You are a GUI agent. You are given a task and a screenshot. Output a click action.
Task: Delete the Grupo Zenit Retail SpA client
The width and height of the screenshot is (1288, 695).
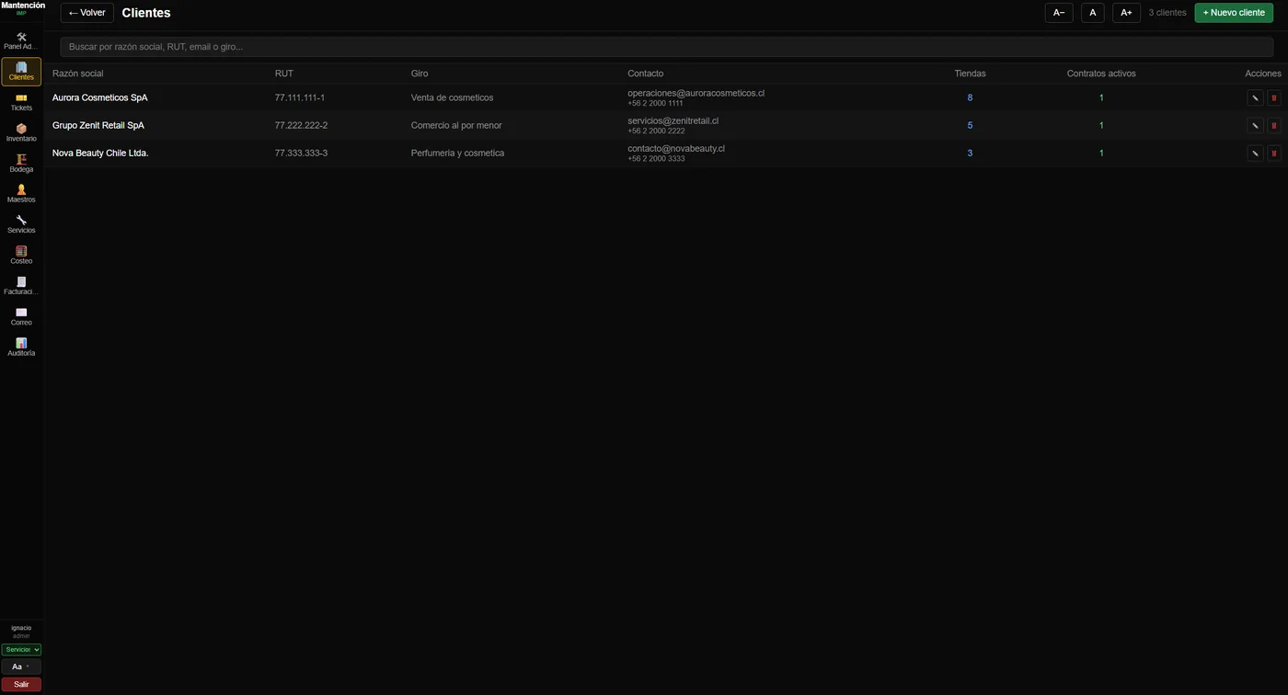click(1274, 125)
